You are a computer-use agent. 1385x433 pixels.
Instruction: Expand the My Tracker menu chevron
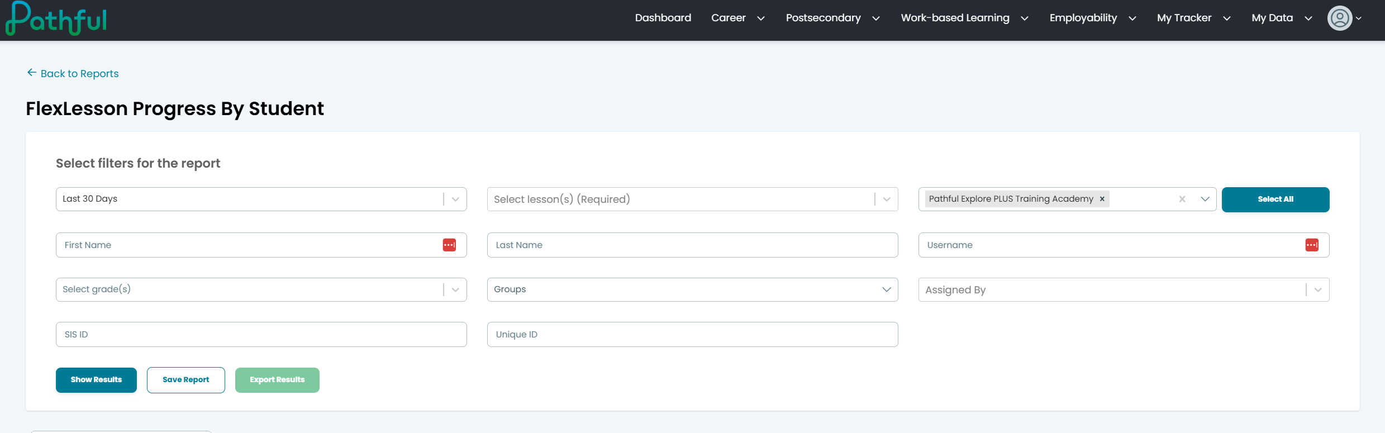click(x=1227, y=18)
